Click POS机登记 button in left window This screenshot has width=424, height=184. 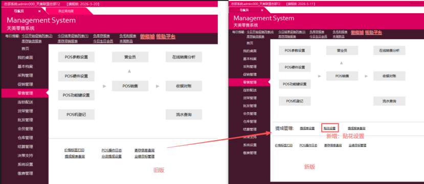[76, 115]
